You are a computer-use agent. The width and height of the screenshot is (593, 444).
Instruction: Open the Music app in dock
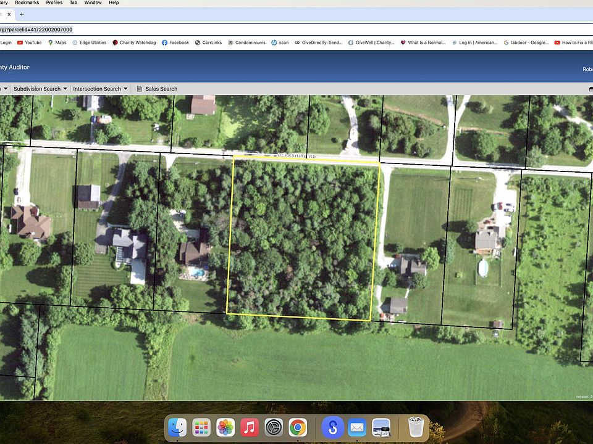click(250, 427)
